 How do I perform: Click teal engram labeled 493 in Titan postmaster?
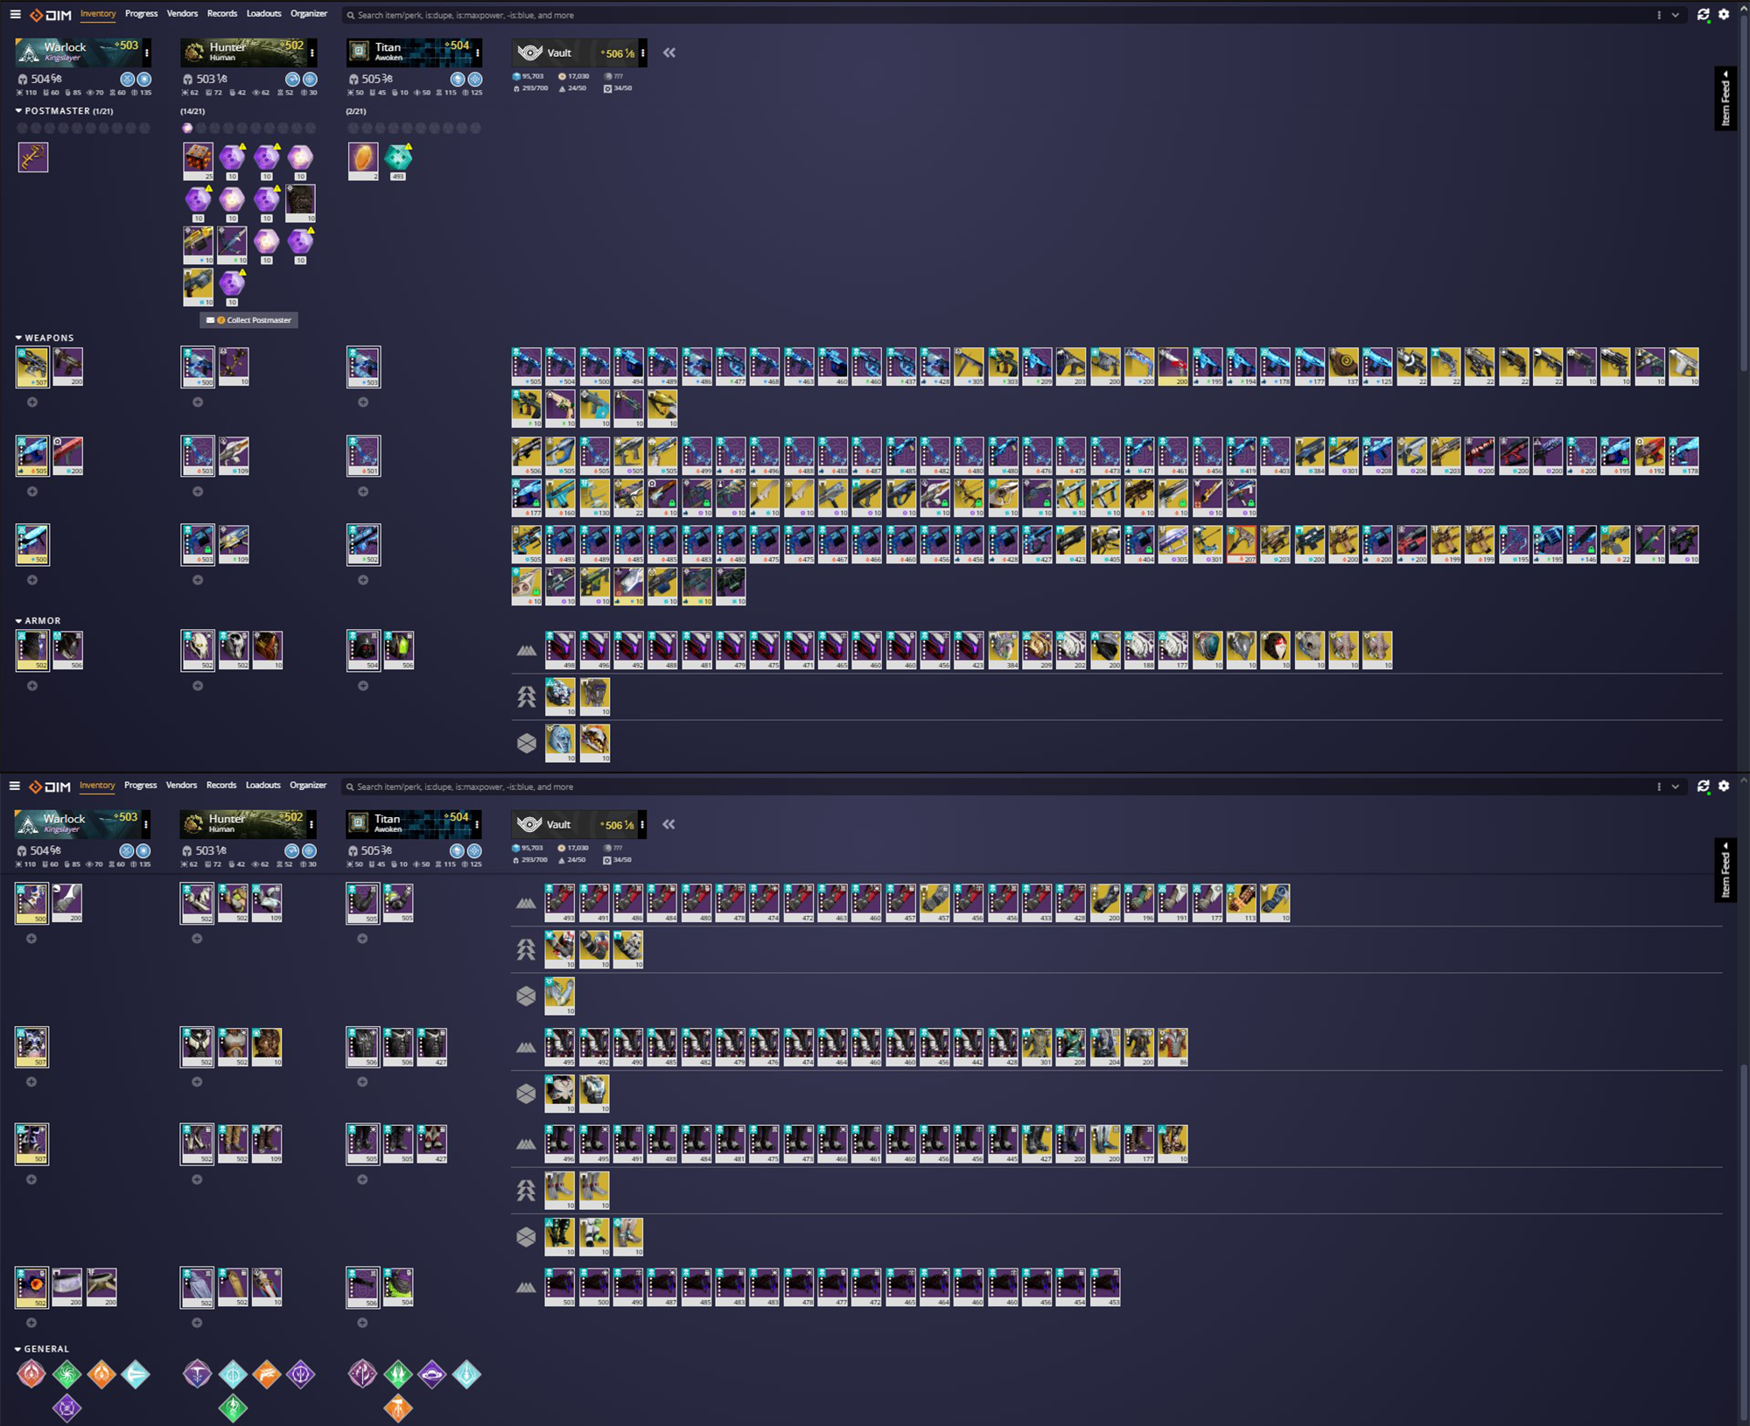point(398,157)
